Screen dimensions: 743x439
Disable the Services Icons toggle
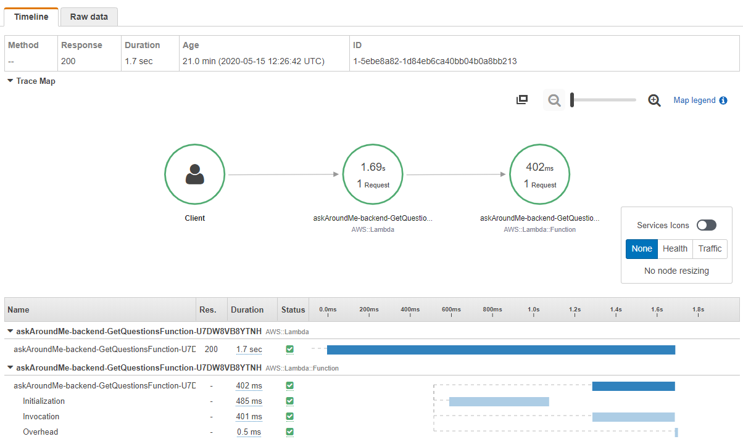point(706,225)
